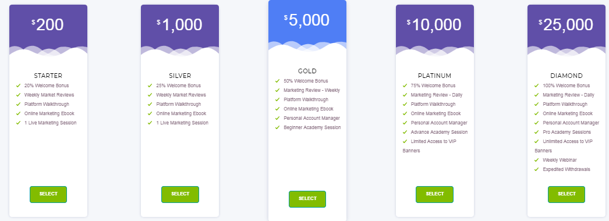609x221 pixels.
Task: Click the $5,000 blue price header
Action: click(x=307, y=23)
